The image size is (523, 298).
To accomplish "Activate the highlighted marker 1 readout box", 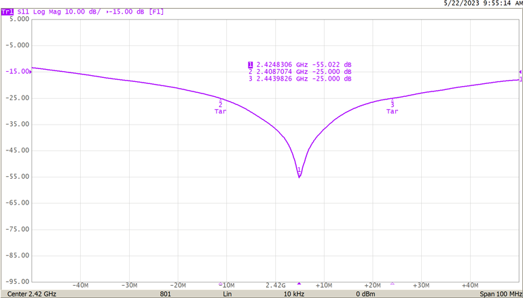I will pos(251,65).
